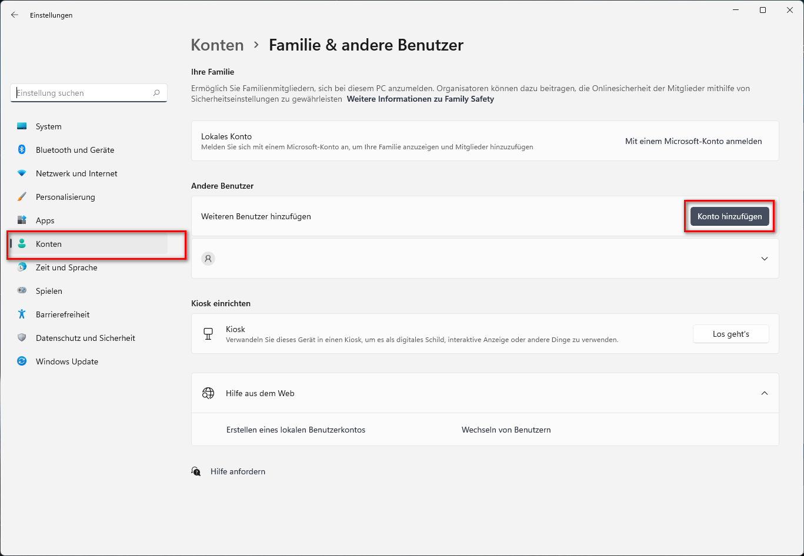Click Los geht's to set up Kiosk
This screenshot has height=556, width=804.
730,334
